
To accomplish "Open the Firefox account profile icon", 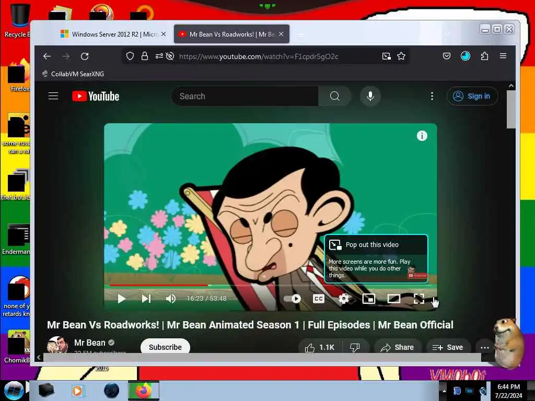I will tap(466, 56).
